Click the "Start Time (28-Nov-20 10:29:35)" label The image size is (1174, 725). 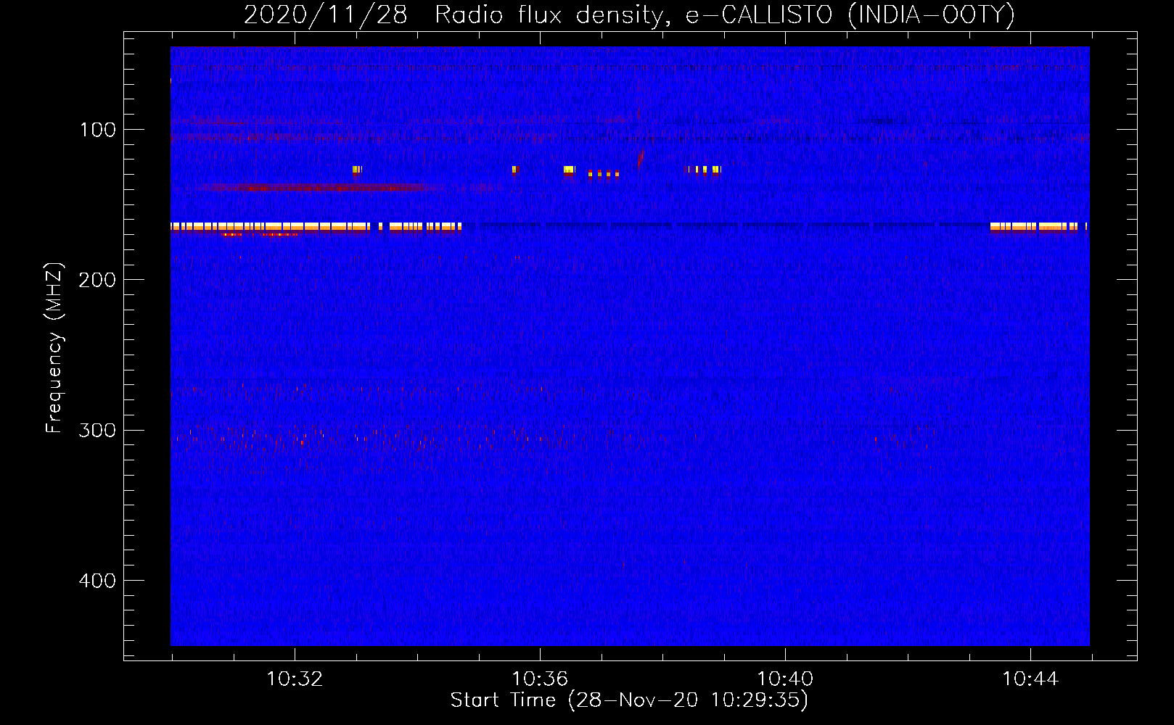click(629, 700)
